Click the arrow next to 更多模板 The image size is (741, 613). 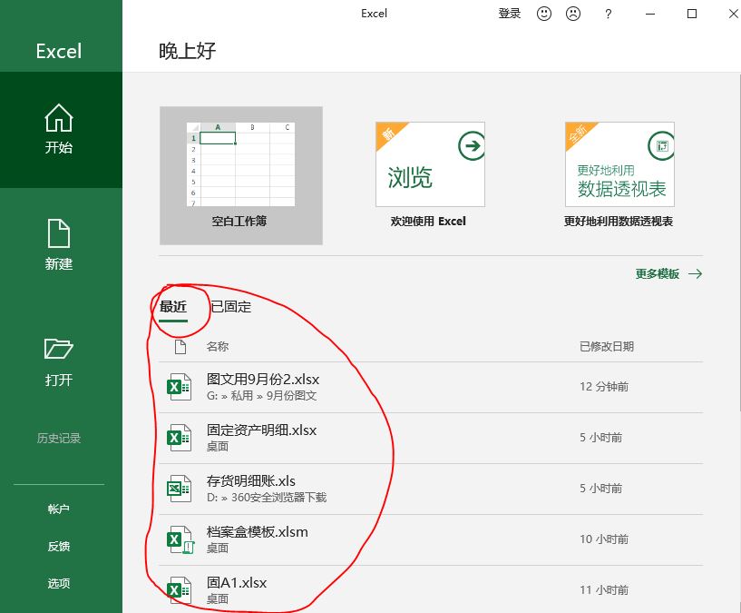[695, 273]
